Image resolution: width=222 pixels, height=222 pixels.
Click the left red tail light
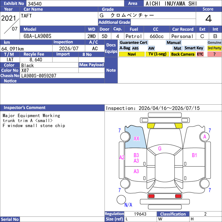(x=151, y=196)
